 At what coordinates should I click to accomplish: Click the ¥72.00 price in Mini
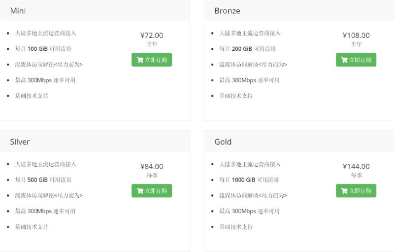[x=152, y=35]
